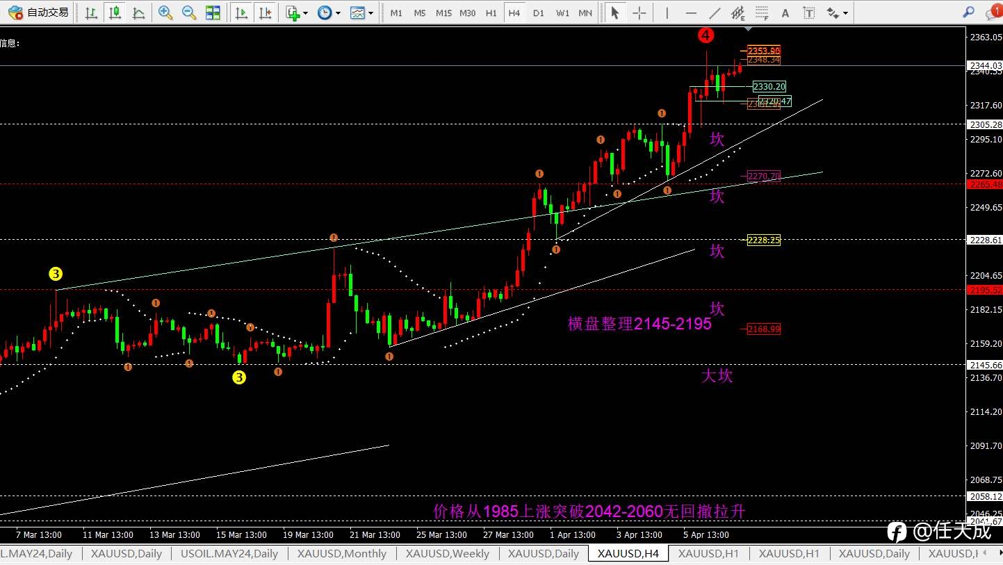Toggle chart shift from right border
Screen dimensions: 1003x565
pos(265,13)
